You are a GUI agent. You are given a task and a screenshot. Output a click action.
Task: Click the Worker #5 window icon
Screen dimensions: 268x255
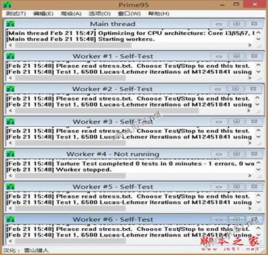10,187
